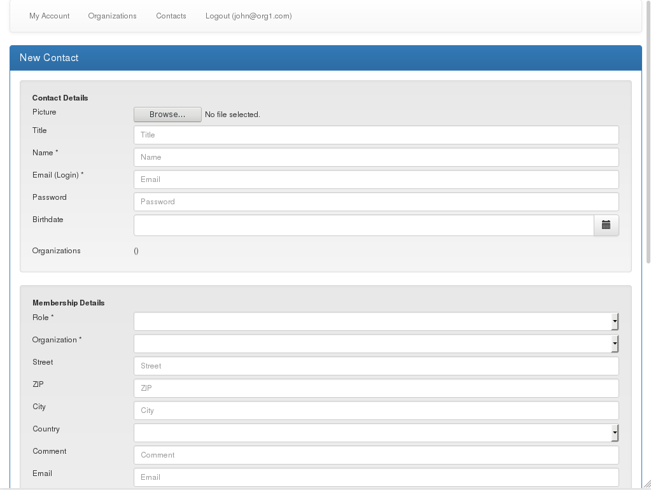Click the "Country" label
The height and width of the screenshot is (490, 651).
point(46,429)
